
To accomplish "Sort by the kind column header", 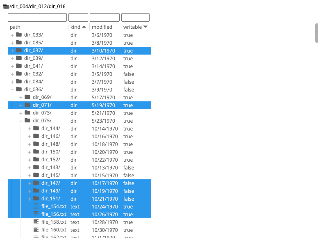I will click(x=79, y=27).
